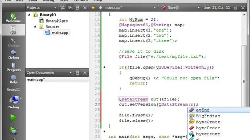Open the Help mode

click(13, 79)
